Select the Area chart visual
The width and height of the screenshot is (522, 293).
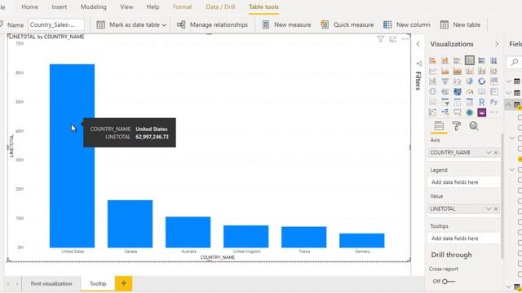tap(445, 71)
